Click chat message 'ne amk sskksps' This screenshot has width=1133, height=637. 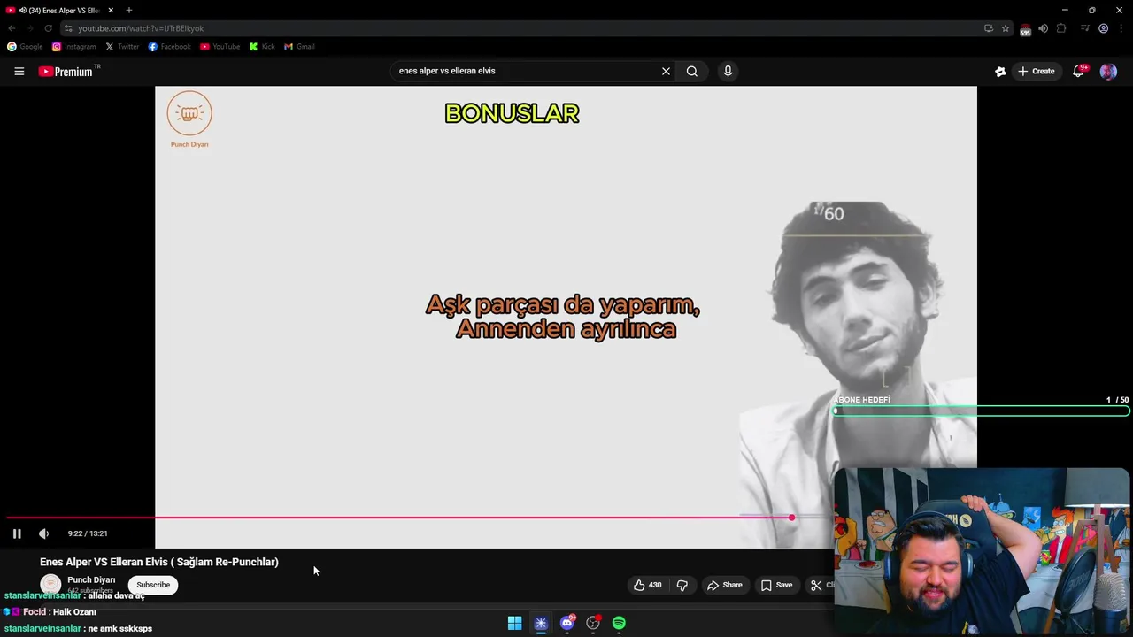(x=78, y=629)
